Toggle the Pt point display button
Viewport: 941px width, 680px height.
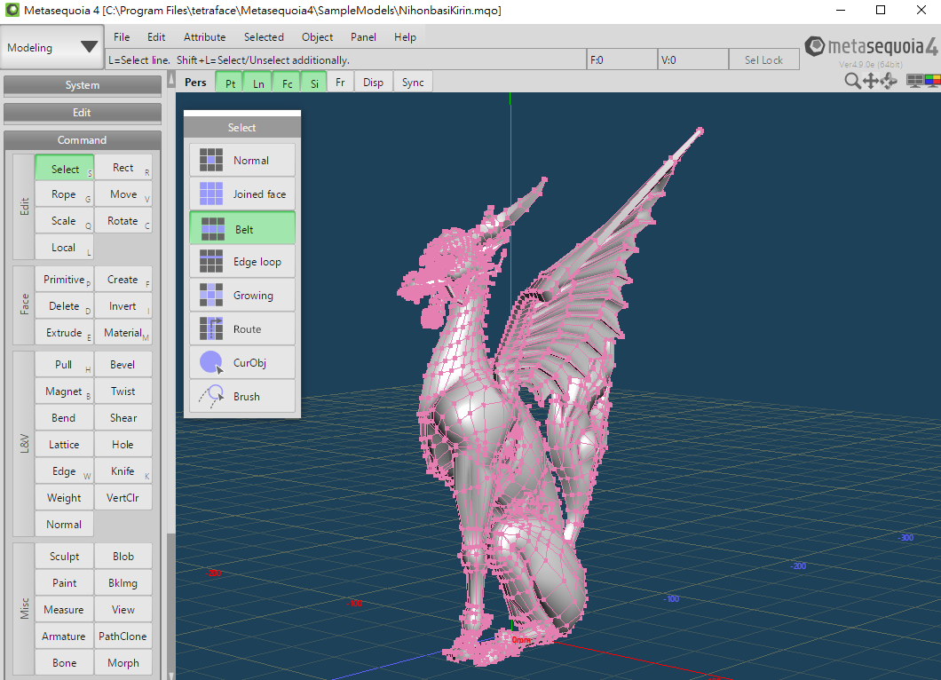tap(230, 83)
